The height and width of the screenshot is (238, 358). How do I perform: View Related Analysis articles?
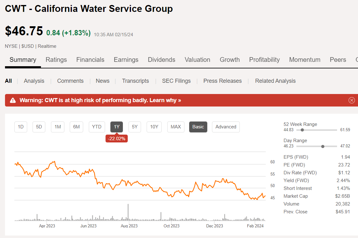click(275, 81)
